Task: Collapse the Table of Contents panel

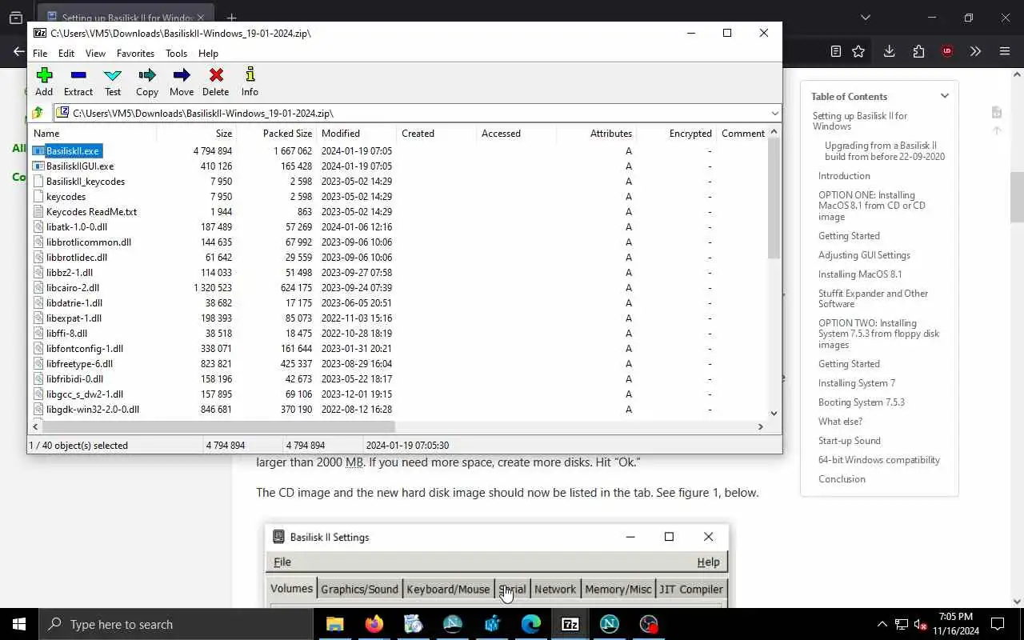Action: pos(945,96)
